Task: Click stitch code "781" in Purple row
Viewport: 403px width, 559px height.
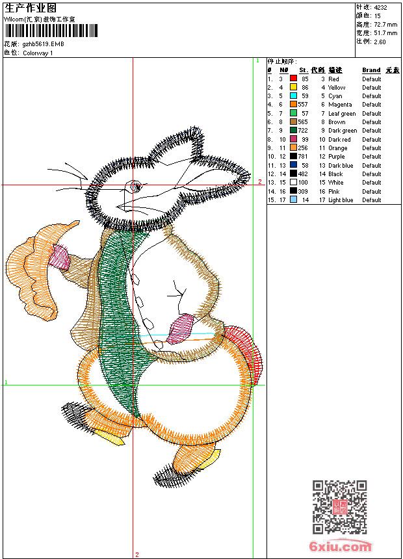Action: [x=303, y=157]
